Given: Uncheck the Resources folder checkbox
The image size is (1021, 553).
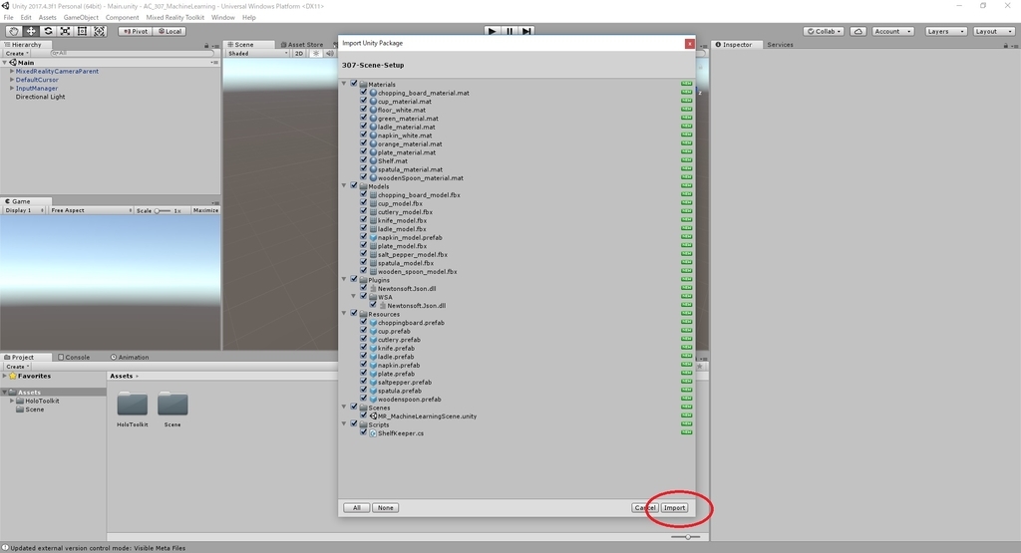Looking at the screenshot, I should pyautogui.click(x=354, y=313).
